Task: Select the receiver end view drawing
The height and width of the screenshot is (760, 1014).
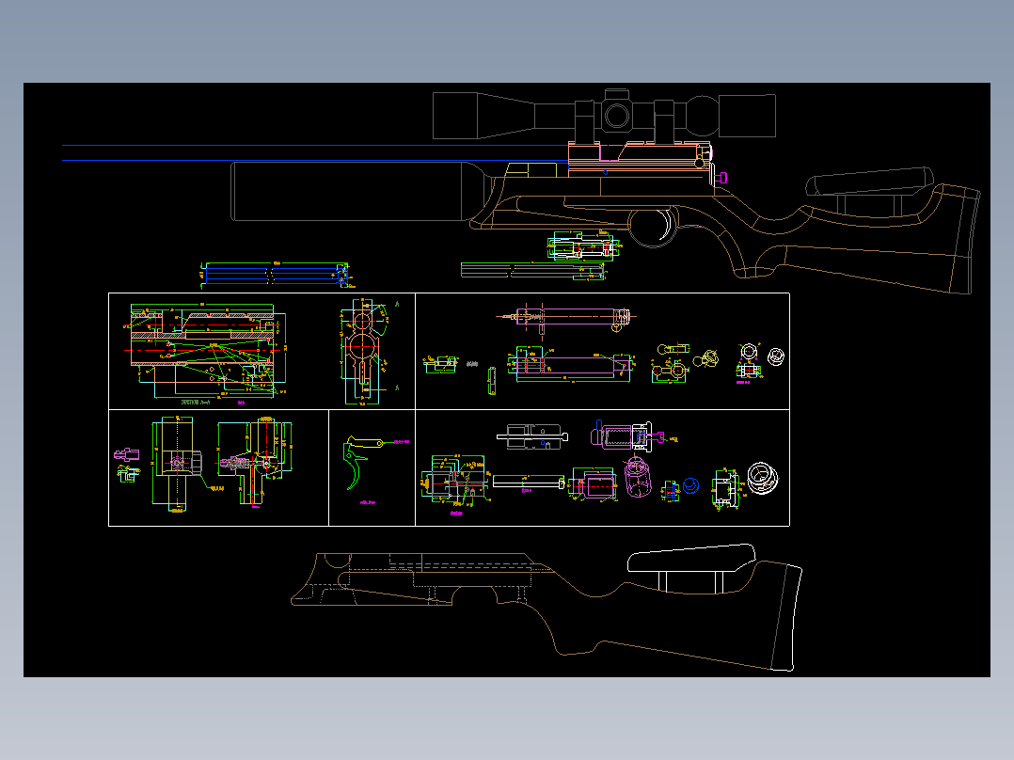Action: point(363,351)
